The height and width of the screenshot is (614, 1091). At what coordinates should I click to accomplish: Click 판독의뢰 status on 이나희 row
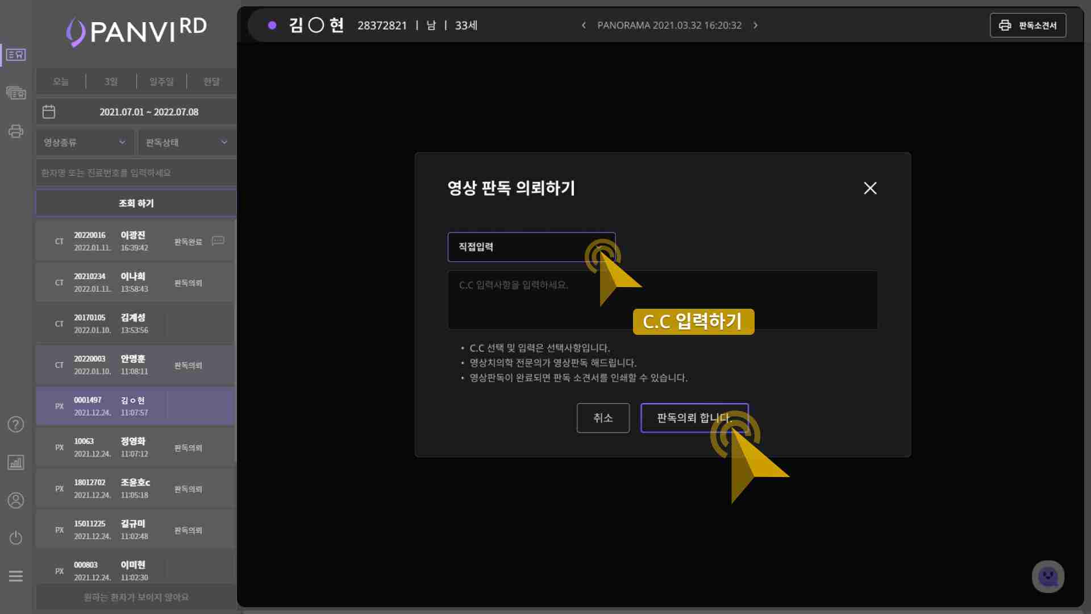coord(188,283)
